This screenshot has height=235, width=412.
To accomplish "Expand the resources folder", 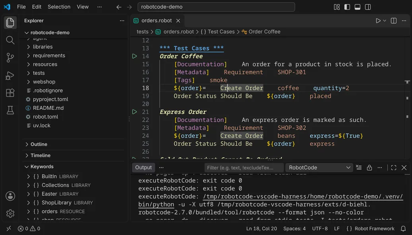I will tap(28, 64).
